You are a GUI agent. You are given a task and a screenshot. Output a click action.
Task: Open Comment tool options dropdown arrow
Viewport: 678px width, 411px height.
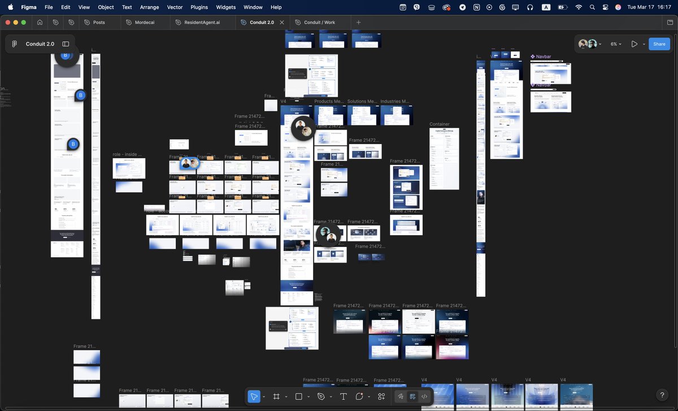(369, 397)
